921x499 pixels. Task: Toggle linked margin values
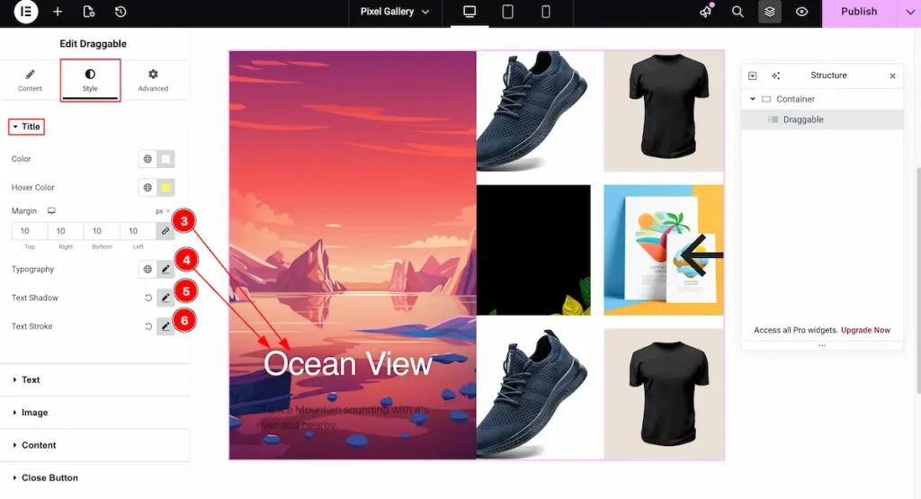click(x=165, y=231)
